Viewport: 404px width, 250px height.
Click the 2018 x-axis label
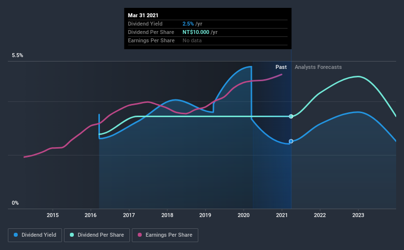167,215
